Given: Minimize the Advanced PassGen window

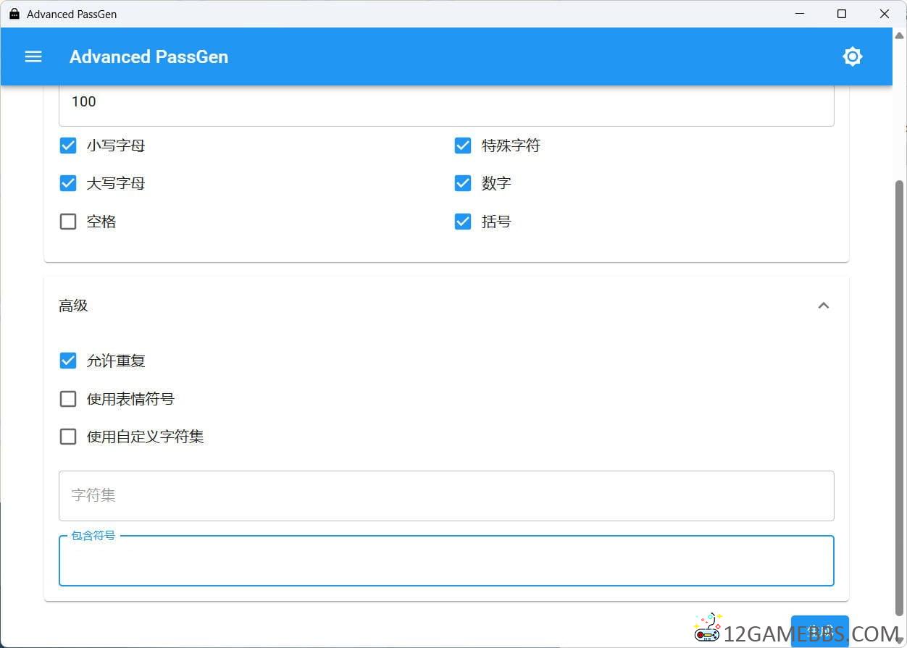Looking at the screenshot, I should click(800, 14).
